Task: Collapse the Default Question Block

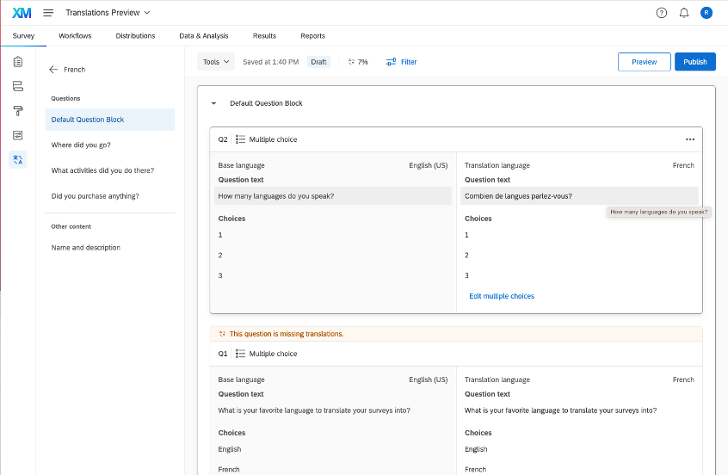Action: [x=214, y=103]
